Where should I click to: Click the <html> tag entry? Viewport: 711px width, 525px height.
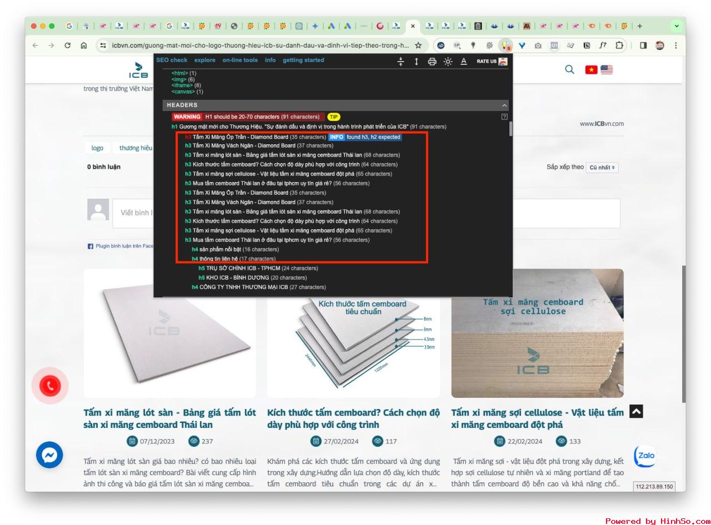pyautogui.click(x=183, y=73)
